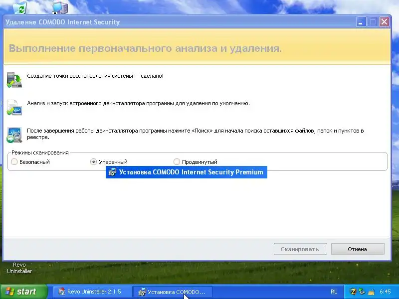Click the Сканировать button
Viewport: 399px width, 299px height.
pyautogui.click(x=300, y=249)
